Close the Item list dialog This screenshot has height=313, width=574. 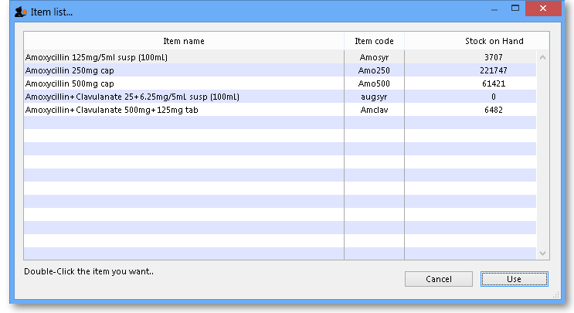[x=544, y=9]
